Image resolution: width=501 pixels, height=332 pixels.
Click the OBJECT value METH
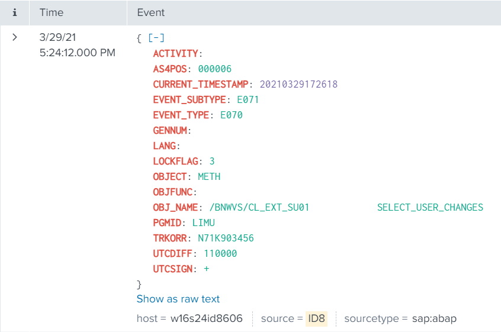point(209,176)
